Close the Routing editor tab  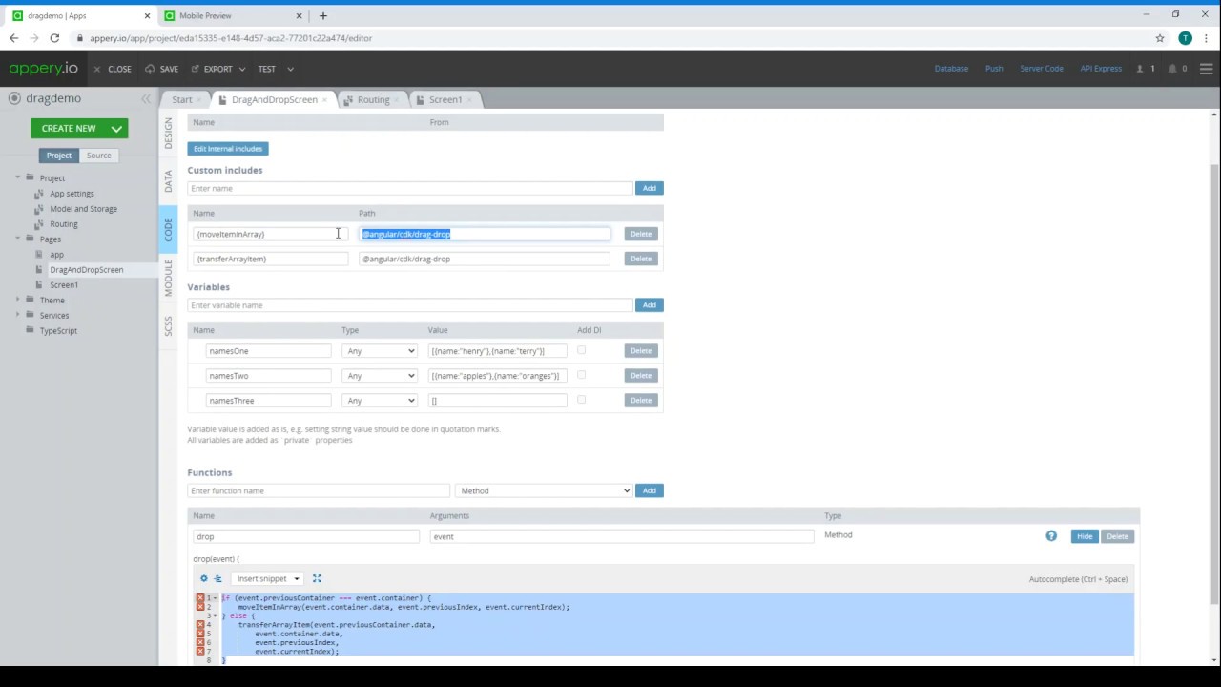coord(396,99)
